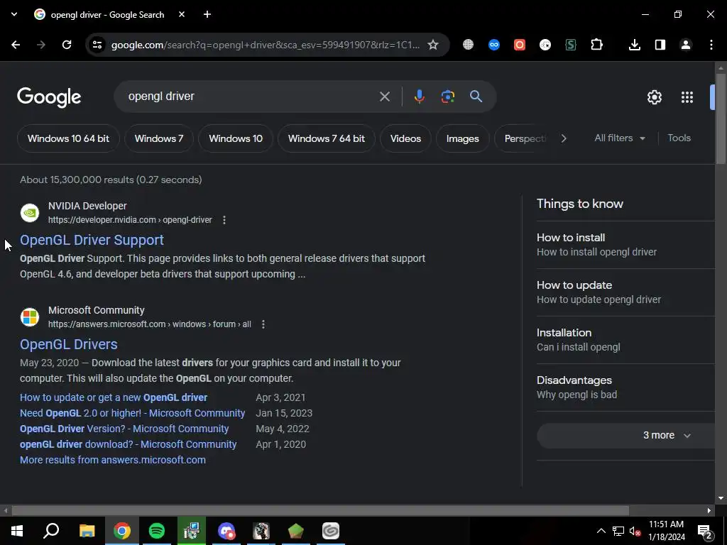This screenshot has height=545, width=727.
Task: Open Discord from the taskbar
Action: [226, 531]
